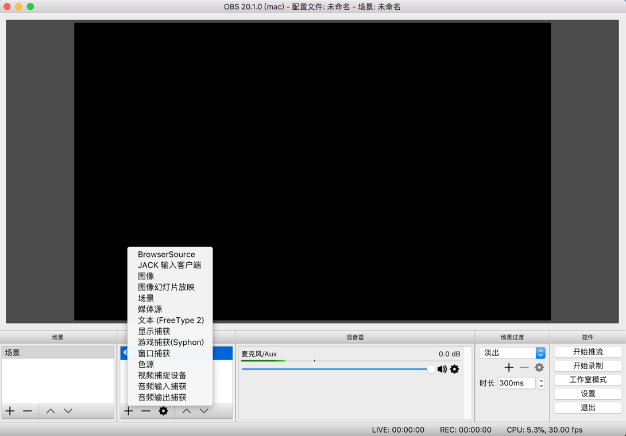Click the 退出 button
The image size is (626, 436).
coord(588,408)
